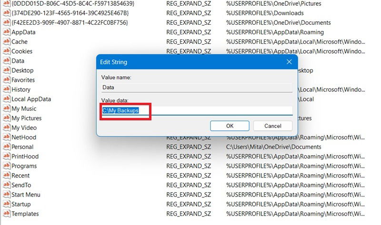Click the Data value name in list
The height and width of the screenshot is (225, 381).
pyautogui.click(x=18, y=61)
